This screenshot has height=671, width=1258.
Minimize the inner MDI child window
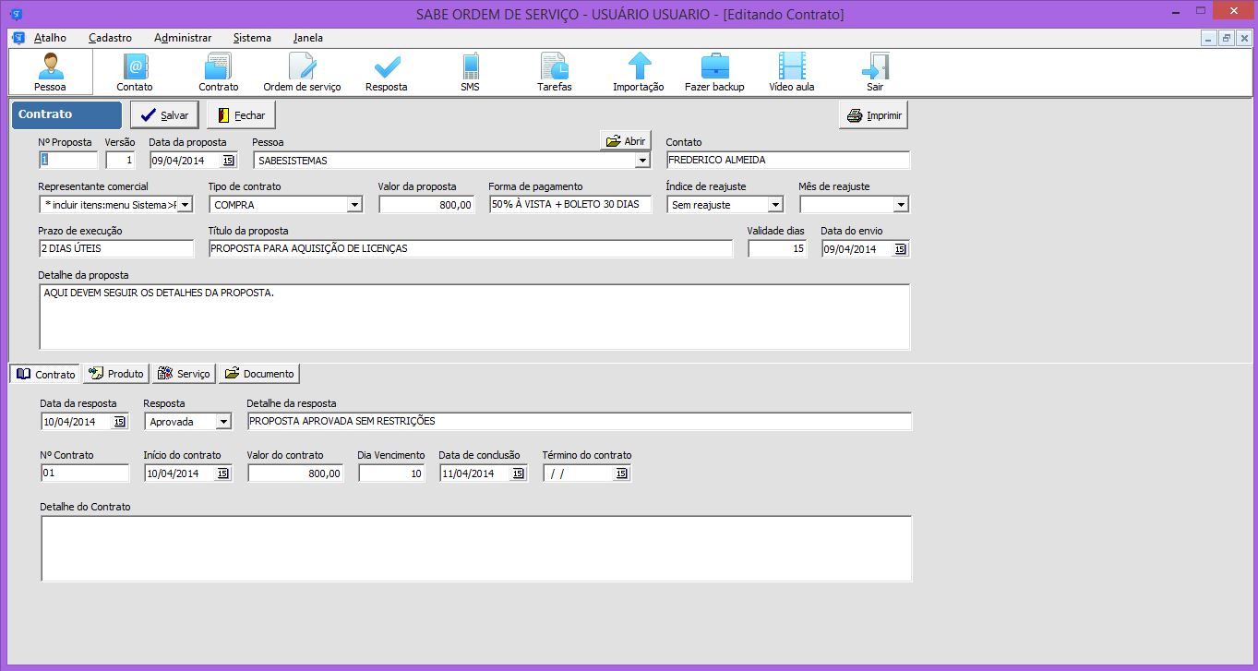click(1209, 39)
